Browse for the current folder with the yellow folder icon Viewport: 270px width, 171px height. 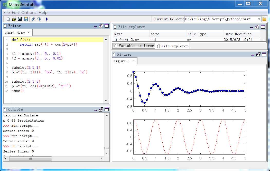point(264,19)
